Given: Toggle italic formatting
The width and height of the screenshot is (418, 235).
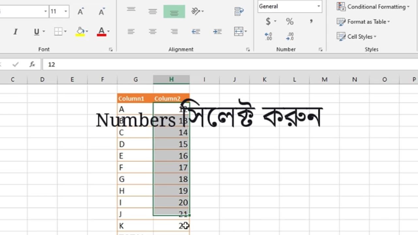Looking at the screenshot, I should (x=15, y=32).
